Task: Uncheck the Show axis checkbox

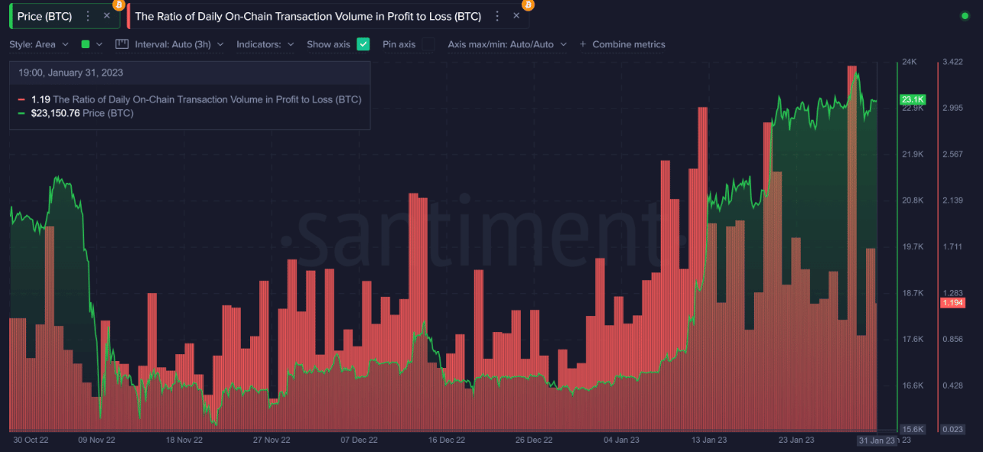Action: [363, 44]
